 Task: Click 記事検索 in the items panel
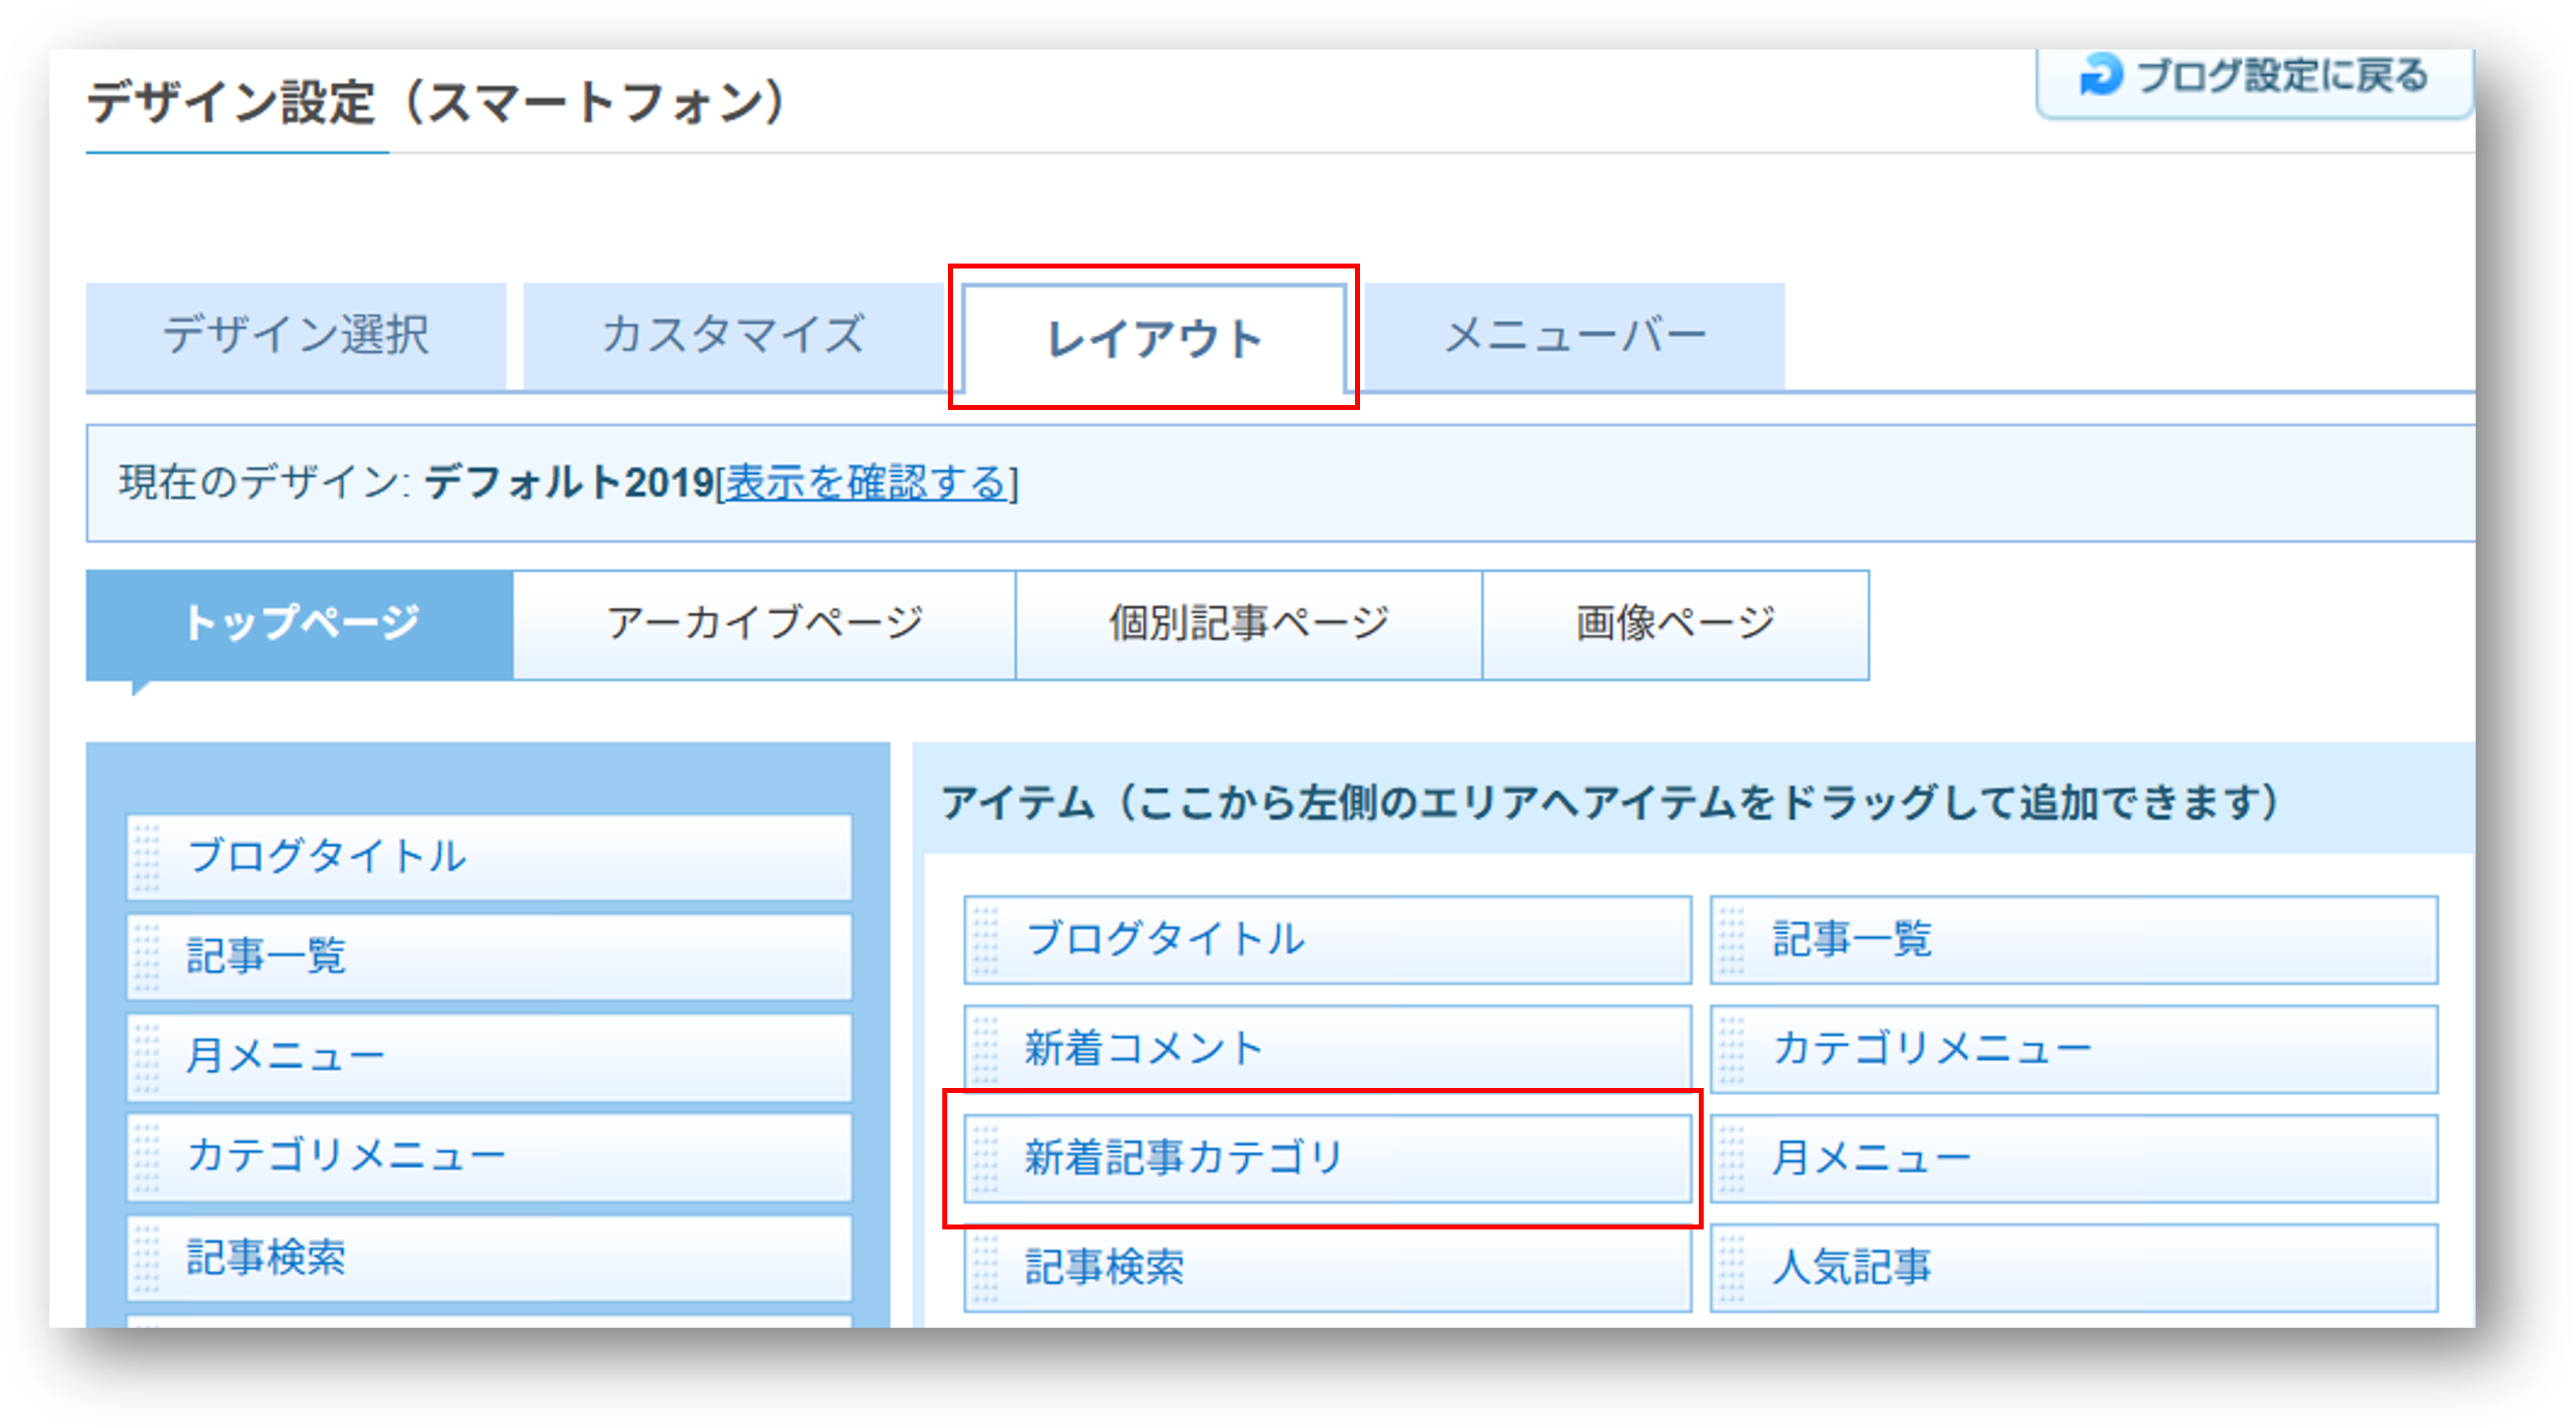[x=1327, y=1268]
